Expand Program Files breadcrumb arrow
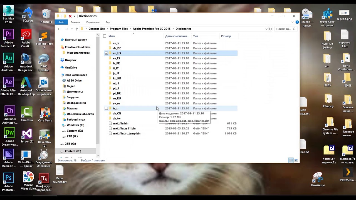 [x=130, y=29]
